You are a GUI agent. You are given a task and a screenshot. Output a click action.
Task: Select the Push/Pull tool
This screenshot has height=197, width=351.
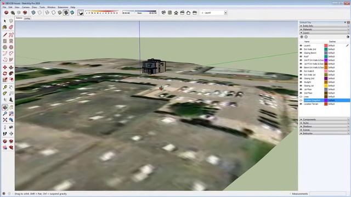coord(11,67)
